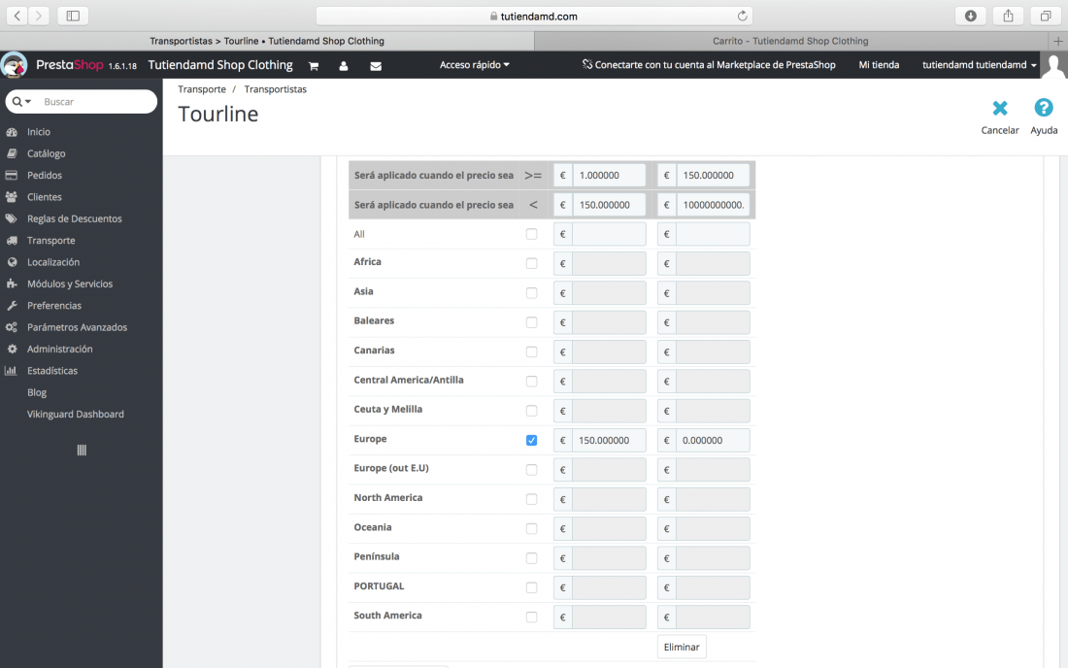
Task: Click the Eliminar button
Action: click(682, 647)
